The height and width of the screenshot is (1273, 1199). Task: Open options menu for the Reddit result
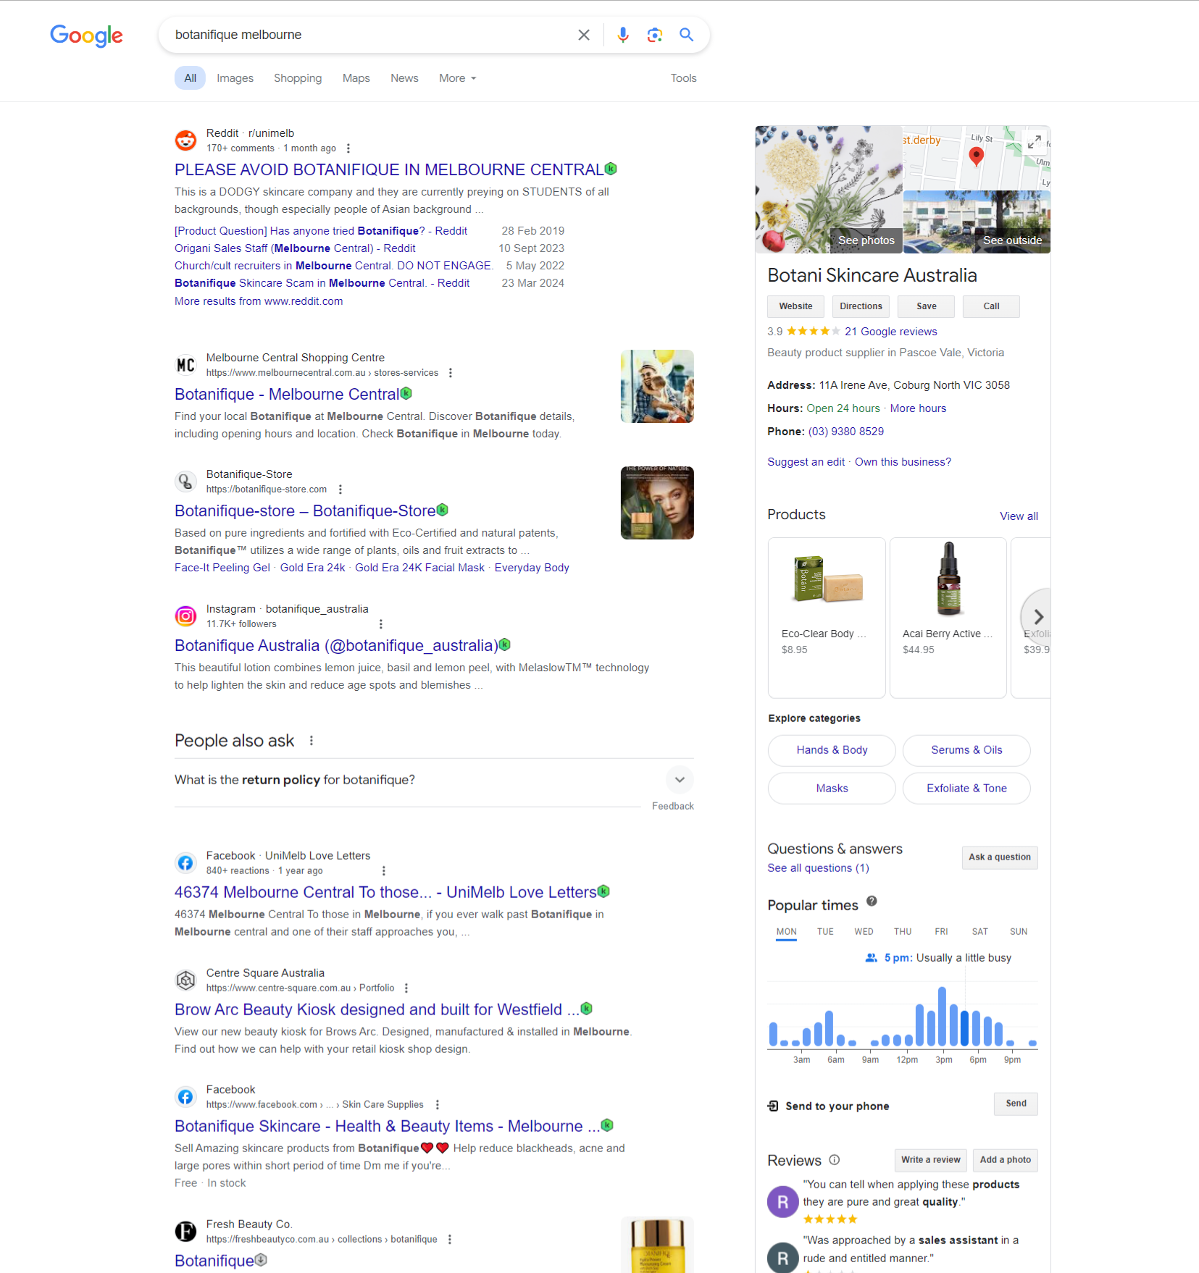pos(348,148)
